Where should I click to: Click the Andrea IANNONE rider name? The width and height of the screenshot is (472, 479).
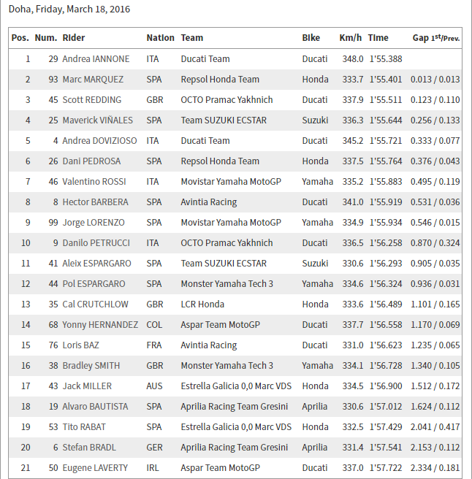(x=96, y=59)
